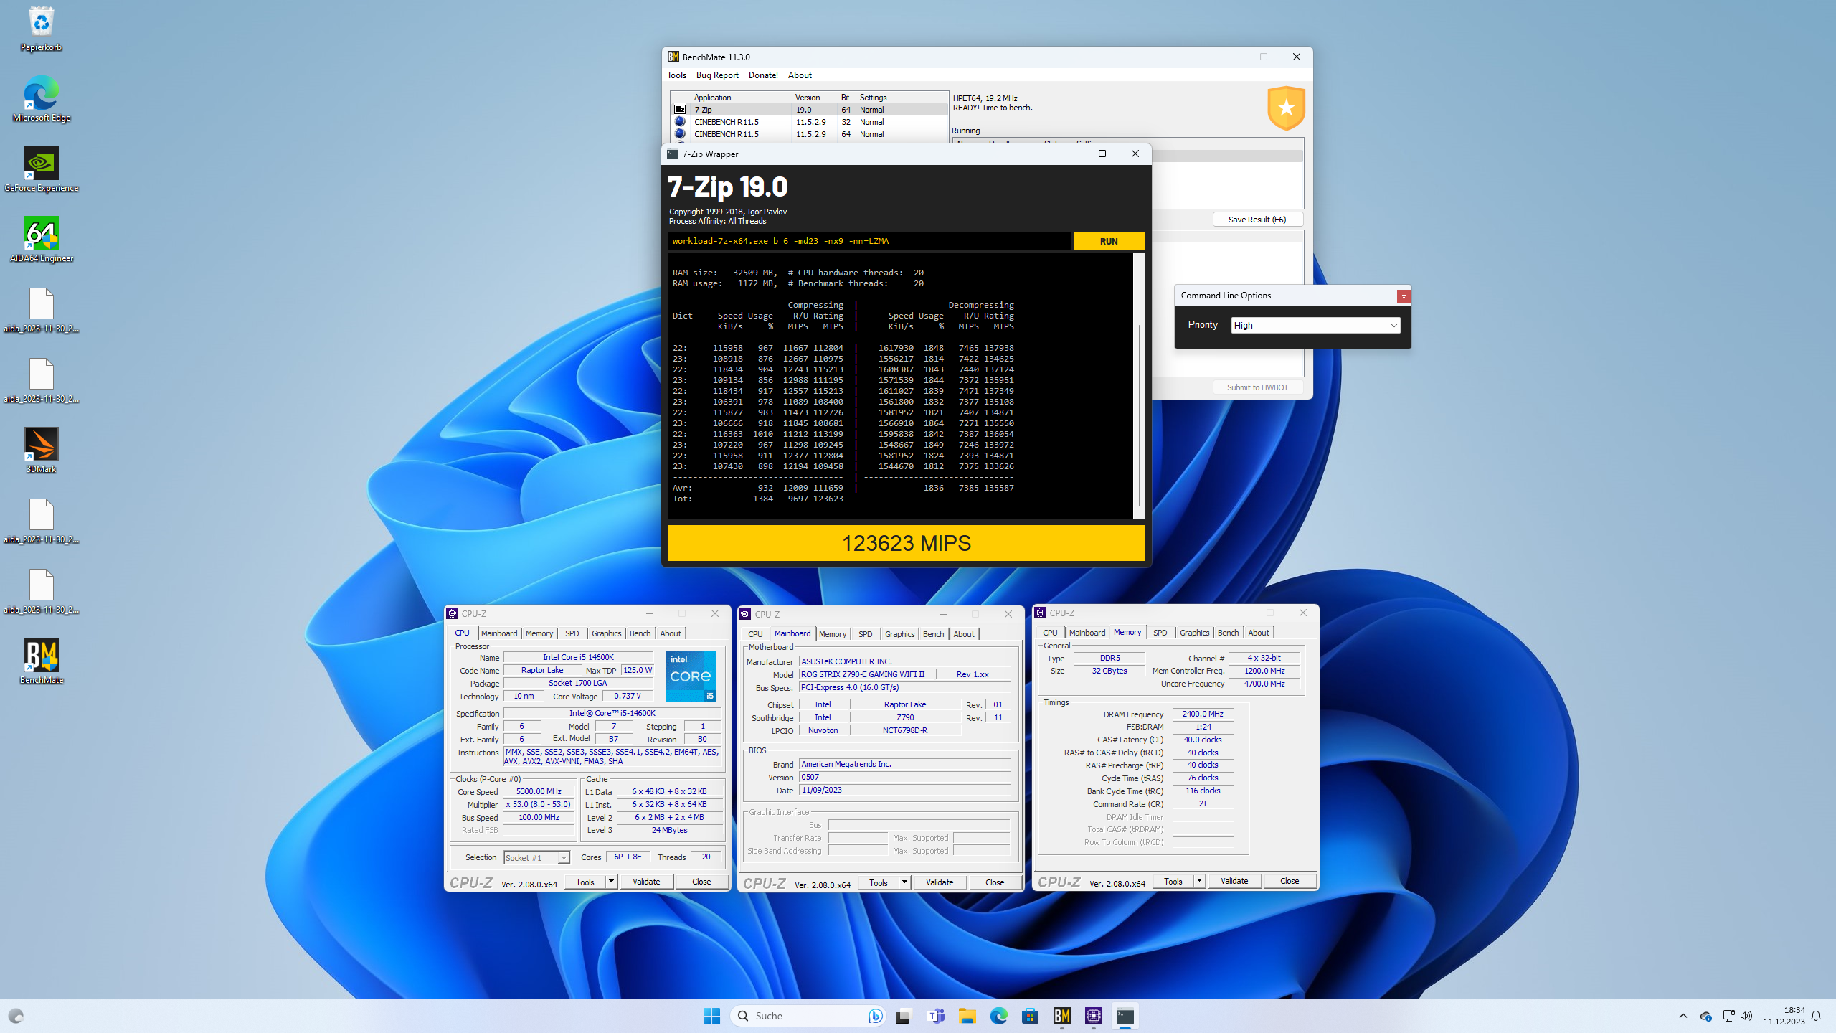Image resolution: width=1836 pixels, height=1033 pixels.
Task: Click the HWBOT shield badge in BenchMate
Action: pyautogui.click(x=1286, y=108)
